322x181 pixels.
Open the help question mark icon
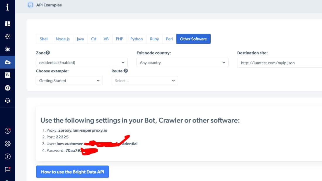(x=8, y=156)
